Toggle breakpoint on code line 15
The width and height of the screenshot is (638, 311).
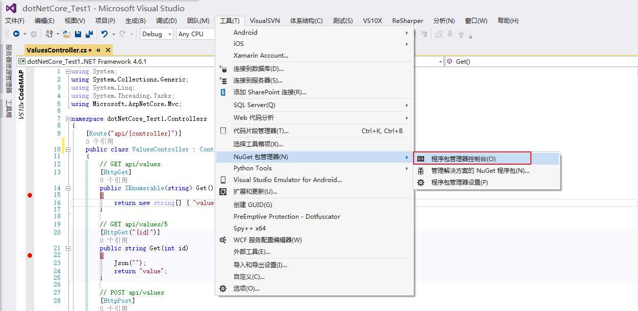click(x=30, y=195)
